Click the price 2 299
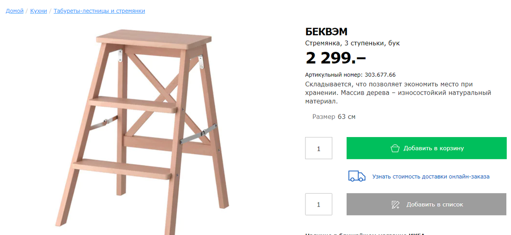Image resolution: width=511 pixels, height=235 pixels. (x=336, y=57)
